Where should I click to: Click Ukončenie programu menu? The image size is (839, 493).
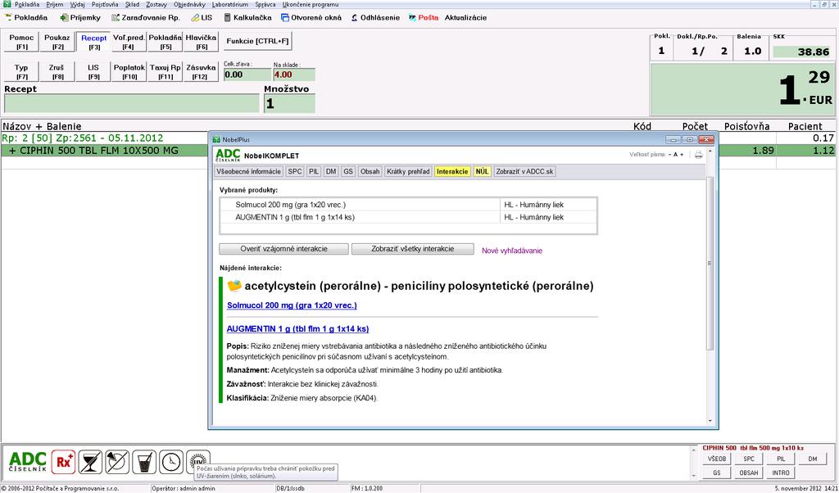pos(310,4)
